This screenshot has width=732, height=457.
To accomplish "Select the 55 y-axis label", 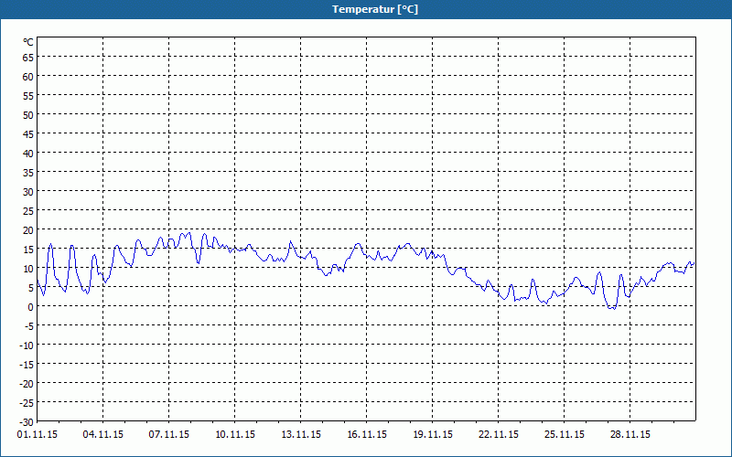I will coord(28,96).
